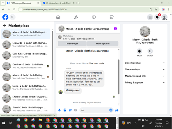Open the Chrome three-dot menu
The height and width of the screenshot is (129, 172).
tap(169, 9)
